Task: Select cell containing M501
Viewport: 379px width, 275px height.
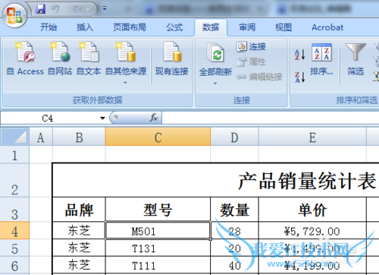Action: point(158,230)
